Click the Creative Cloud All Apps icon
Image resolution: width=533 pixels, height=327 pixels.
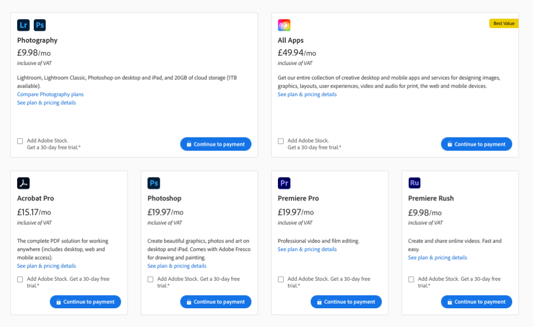[x=284, y=25]
